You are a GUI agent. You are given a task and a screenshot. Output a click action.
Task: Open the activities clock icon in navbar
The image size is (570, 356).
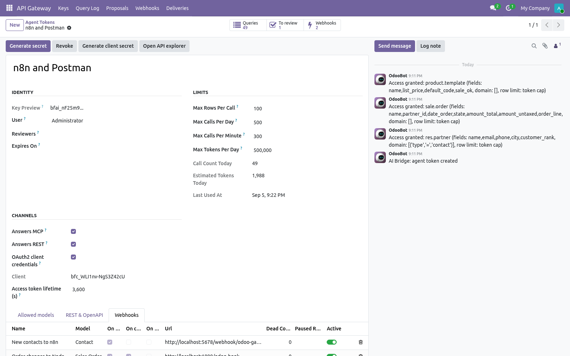[509, 8]
